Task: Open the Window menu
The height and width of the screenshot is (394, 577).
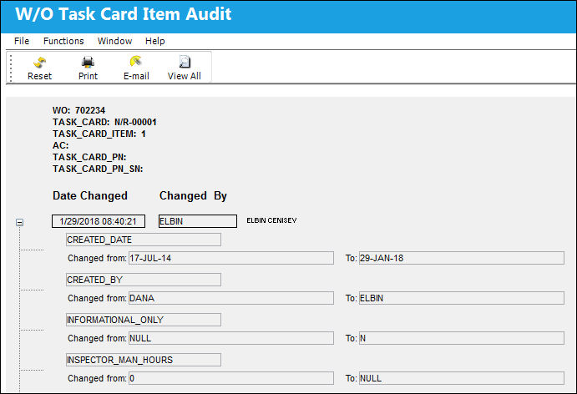Action: coord(114,41)
